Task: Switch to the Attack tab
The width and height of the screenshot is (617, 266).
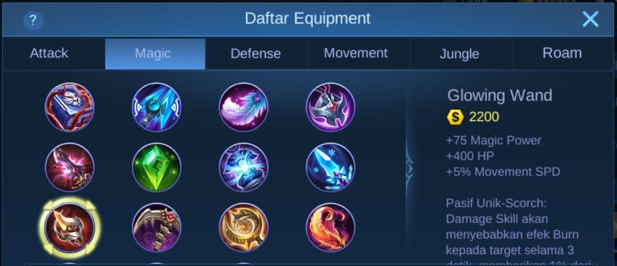Action: click(49, 53)
